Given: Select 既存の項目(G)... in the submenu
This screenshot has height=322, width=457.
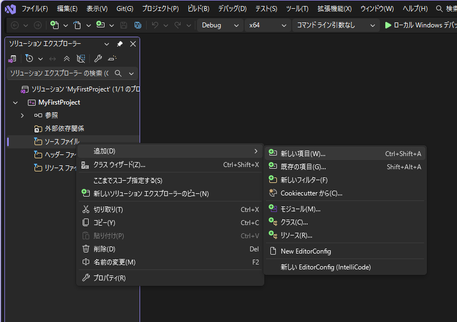Looking at the screenshot, I should pyautogui.click(x=345, y=167).
